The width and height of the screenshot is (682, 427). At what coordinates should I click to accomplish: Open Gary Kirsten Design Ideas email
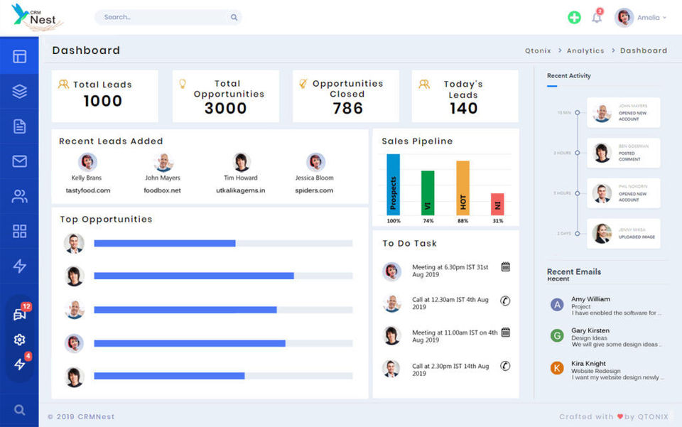[607, 337]
